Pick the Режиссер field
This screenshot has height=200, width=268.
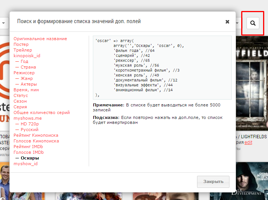click(x=24, y=73)
